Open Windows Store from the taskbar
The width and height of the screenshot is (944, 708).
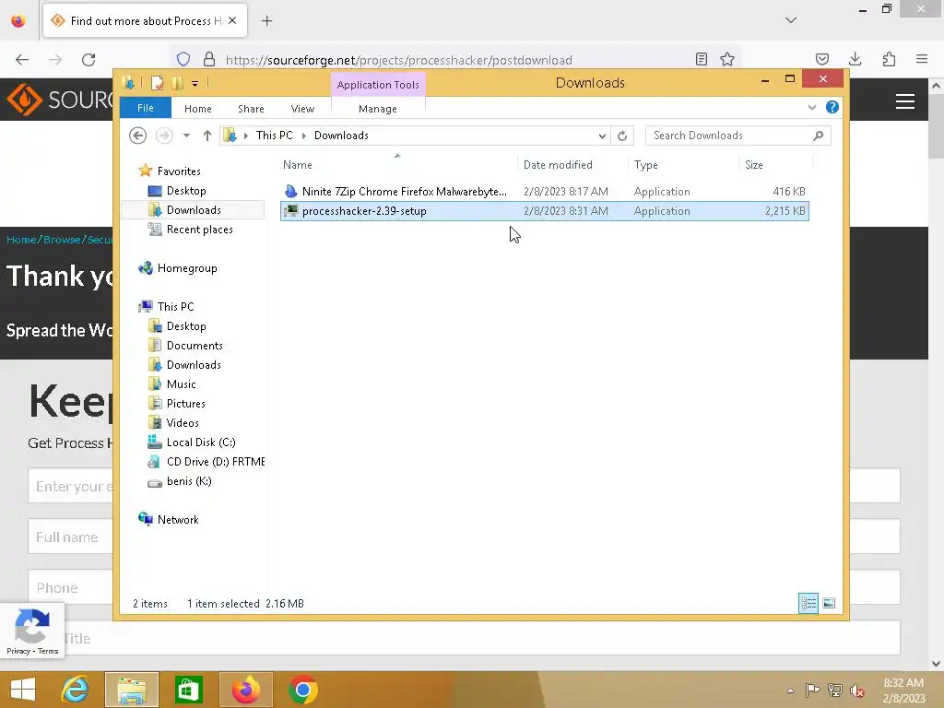click(188, 690)
